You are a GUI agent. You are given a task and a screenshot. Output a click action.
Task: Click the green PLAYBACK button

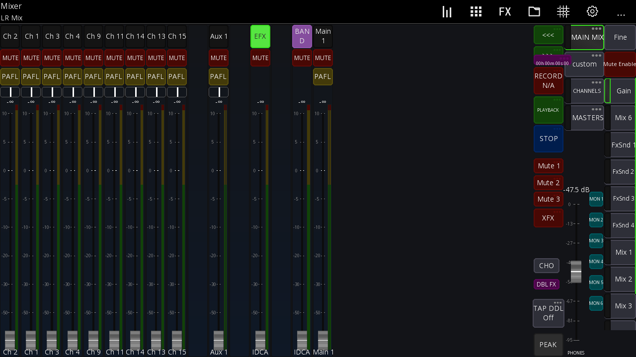(549, 110)
